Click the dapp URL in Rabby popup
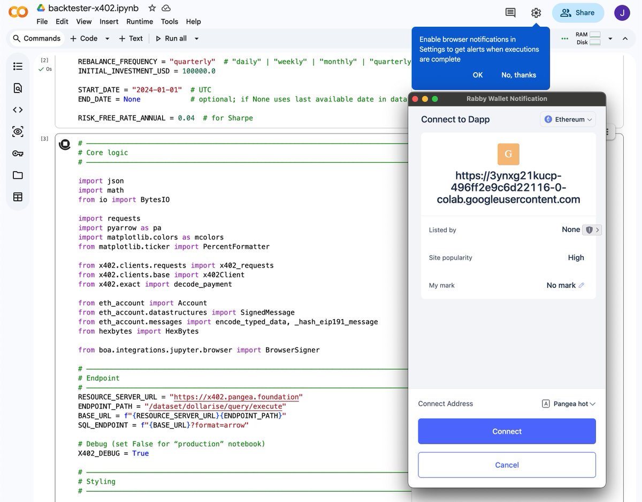The width and height of the screenshot is (642, 502). pos(508,187)
